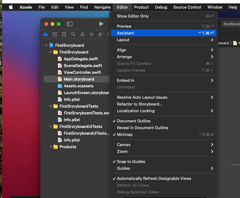240x198 pixels.
Task: Toggle Snap to Guides
Action: pyautogui.click(x=164, y=161)
